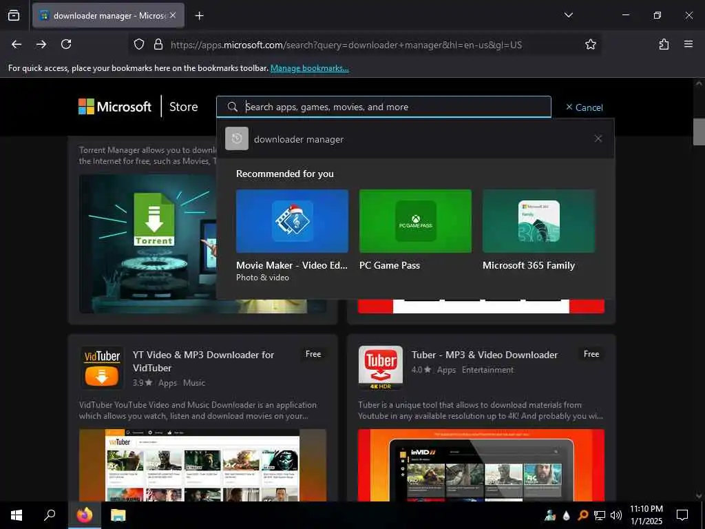Image resolution: width=705 pixels, height=529 pixels.
Task: Reload the current page
Action: [x=66, y=44]
